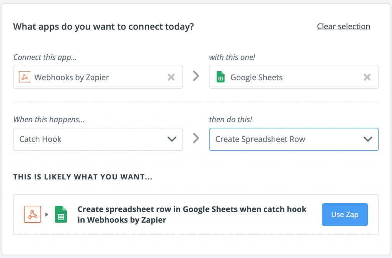Click Webhooks icon in the suggested Zap card

33,214
